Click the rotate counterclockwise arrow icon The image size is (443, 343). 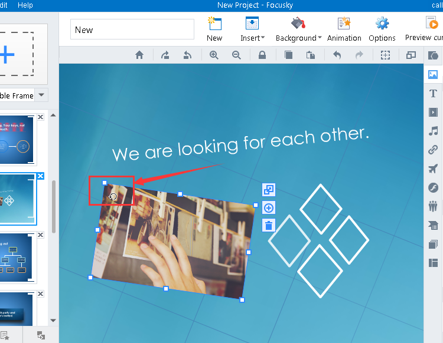point(187,55)
